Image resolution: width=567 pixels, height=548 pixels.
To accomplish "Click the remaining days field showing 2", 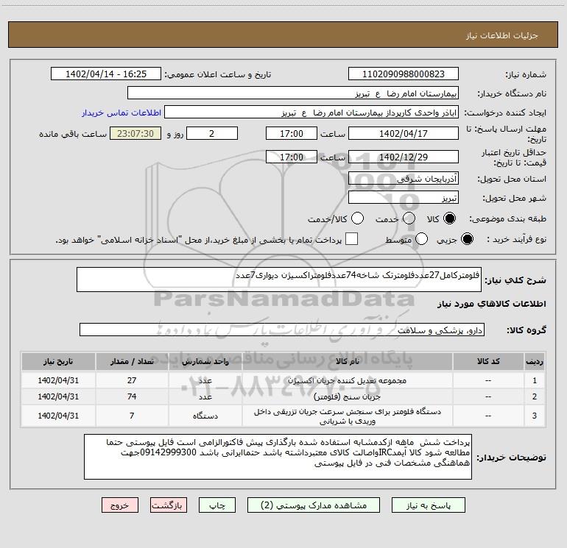I will (x=212, y=133).
